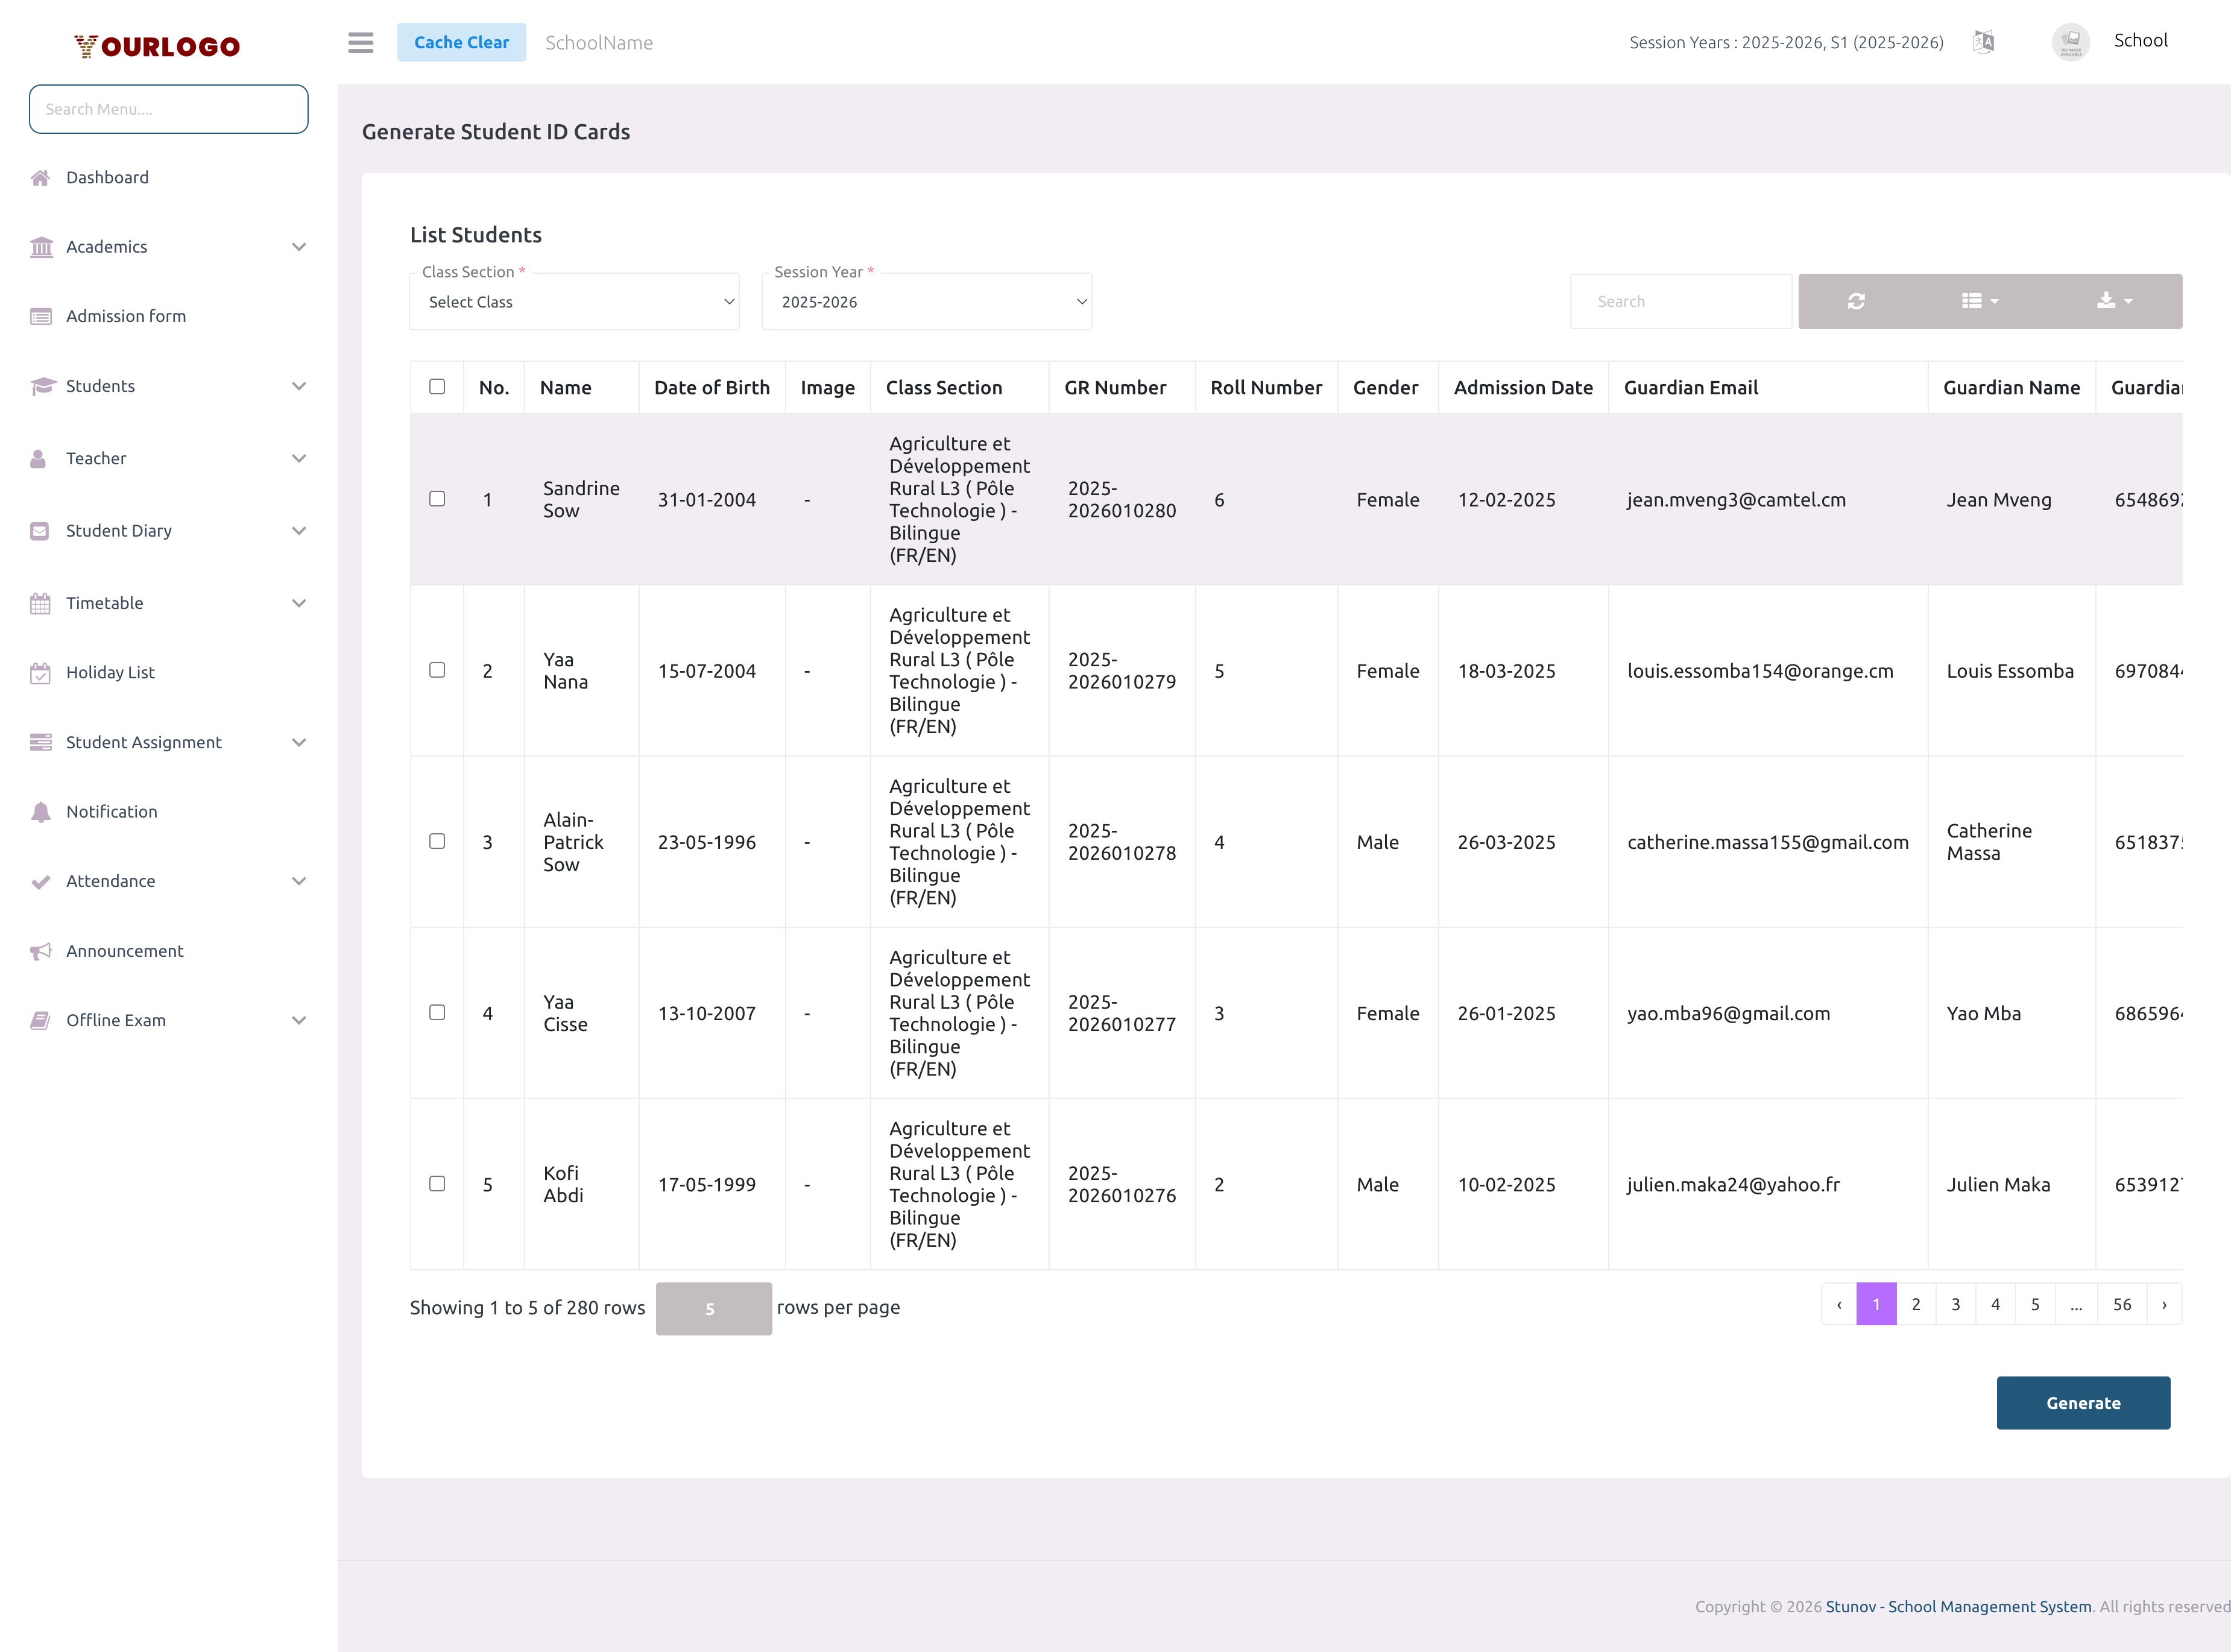This screenshot has height=1652, width=2231.
Task: Open the Select Class dropdown
Action: point(574,301)
